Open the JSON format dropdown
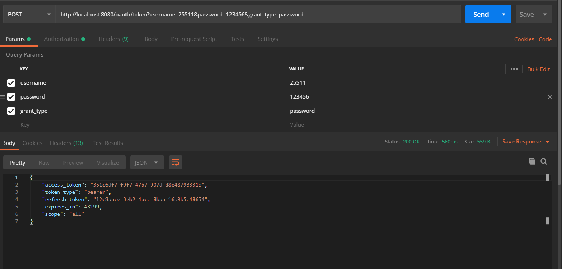Screen dimensions: 562x269 coord(147,162)
